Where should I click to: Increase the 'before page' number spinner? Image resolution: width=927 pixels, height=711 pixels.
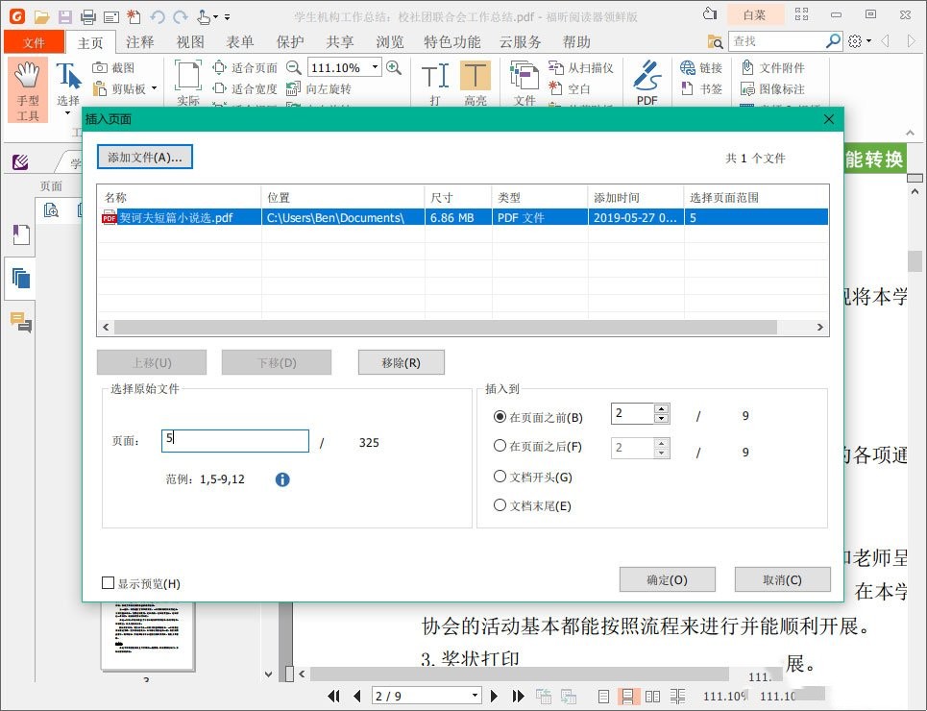(x=662, y=408)
